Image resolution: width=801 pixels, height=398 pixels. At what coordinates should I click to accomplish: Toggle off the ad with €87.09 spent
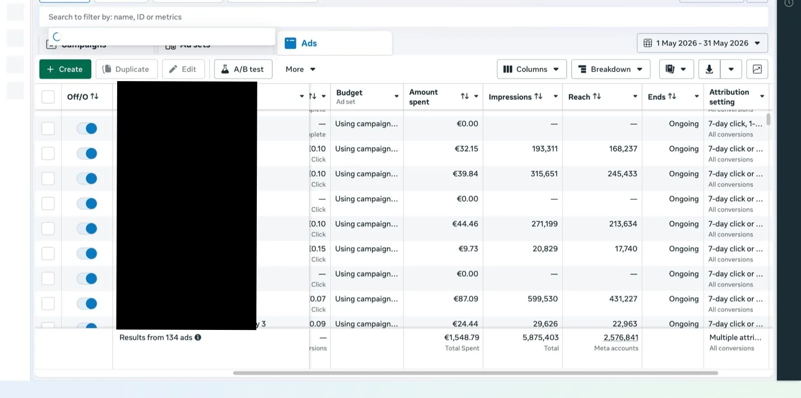tap(87, 304)
